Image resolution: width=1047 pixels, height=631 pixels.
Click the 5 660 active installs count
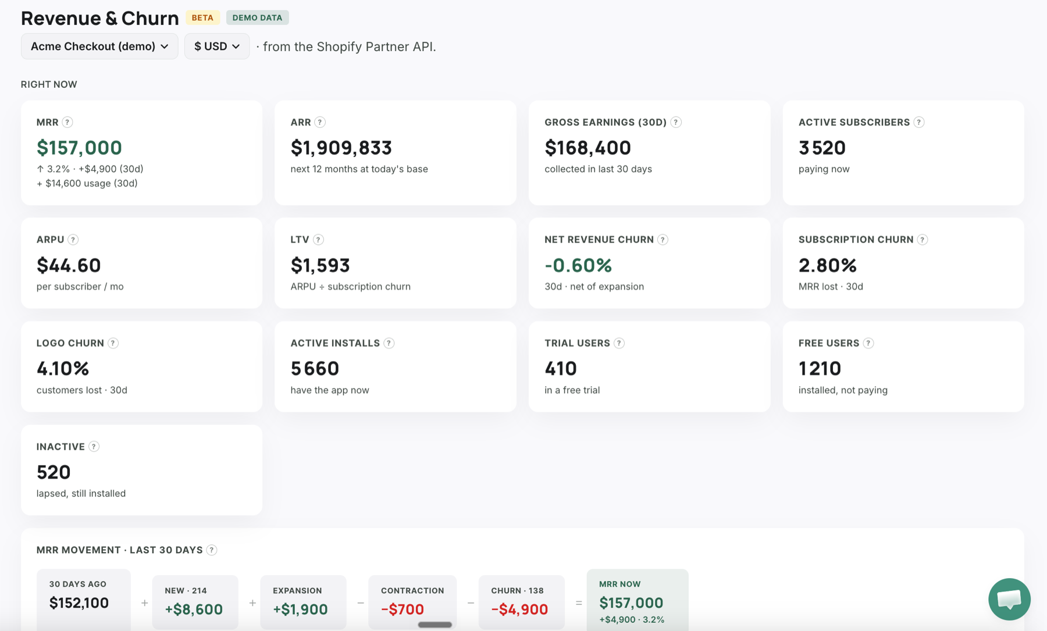point(315,369)
